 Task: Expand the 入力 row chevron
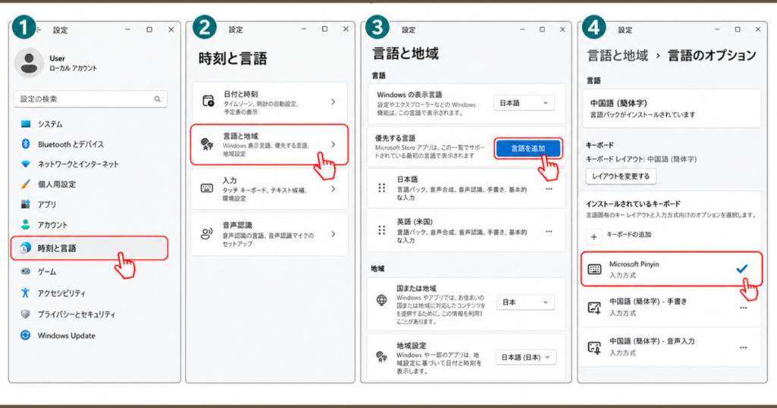[333, 189]
